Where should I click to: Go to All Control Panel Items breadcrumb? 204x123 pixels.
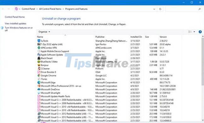(50, 9)
